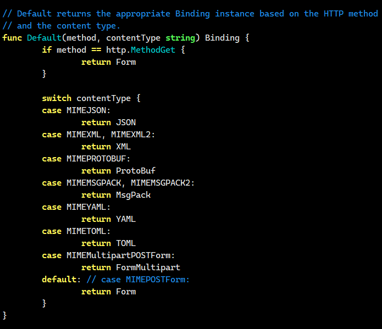Select the MIMEJSON case constant
This screenshot has width=382, height=329.
tap(86, 110)
